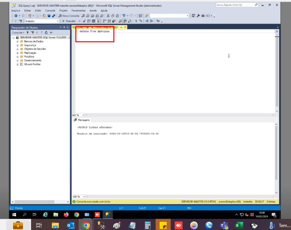Click the undo toolbar icon
This screenshot has height=230, width=291.
click(x=124, y=16)
